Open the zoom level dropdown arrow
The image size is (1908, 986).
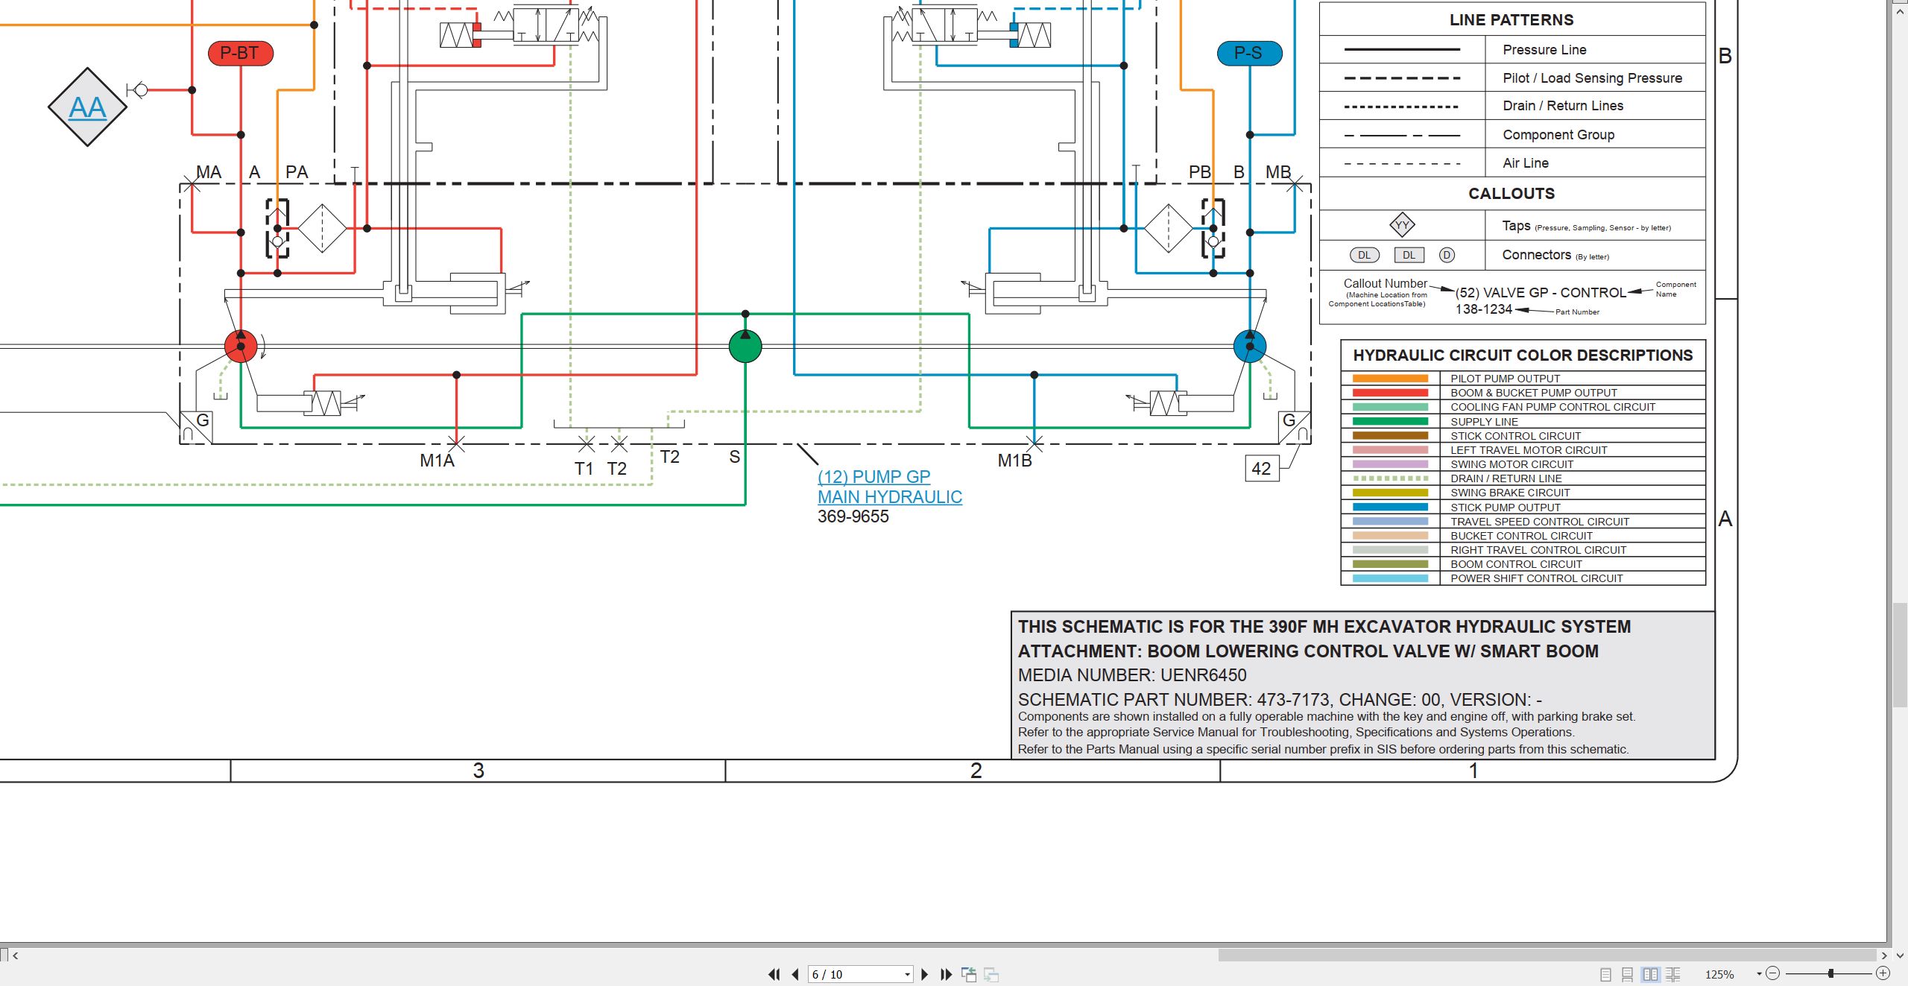pos(1759,974)
